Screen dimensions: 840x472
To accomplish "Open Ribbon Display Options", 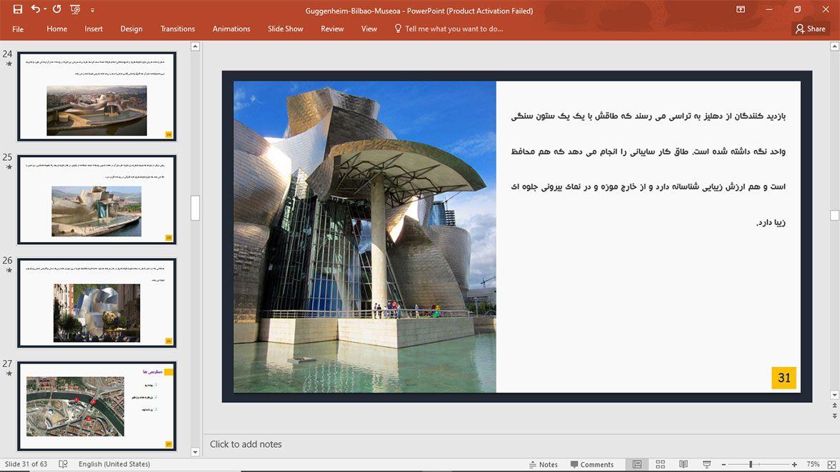I will click(741, 9).
